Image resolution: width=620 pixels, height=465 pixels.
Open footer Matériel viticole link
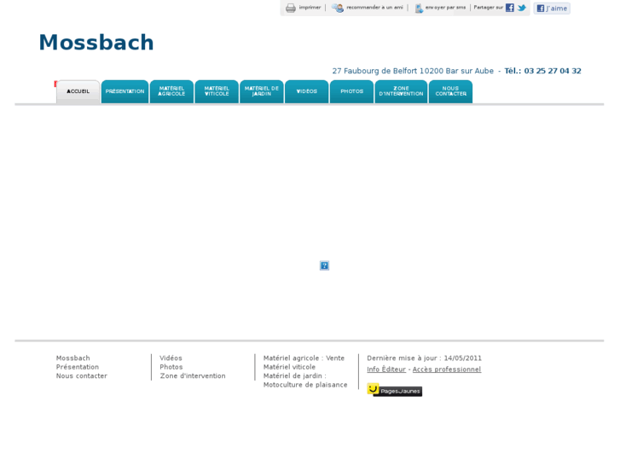[x=289, y=367]
